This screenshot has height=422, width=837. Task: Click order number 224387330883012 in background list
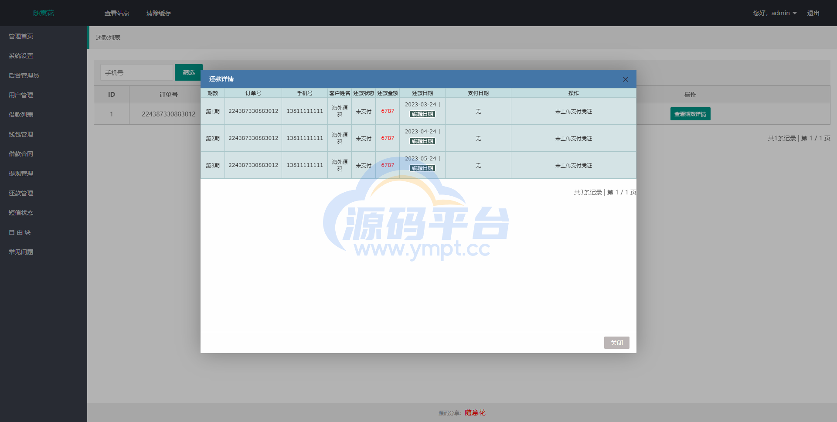(x=169, y=114)
